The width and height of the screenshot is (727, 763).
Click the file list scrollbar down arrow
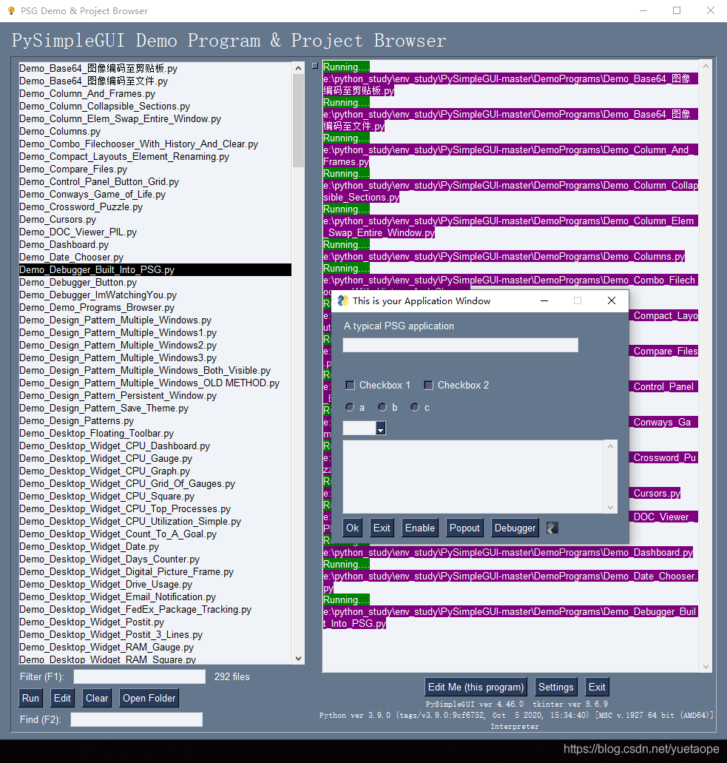(x=299, y=659)
